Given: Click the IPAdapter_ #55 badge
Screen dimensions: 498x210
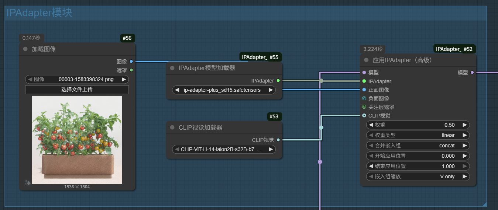Looking at the screenshot, I should [261, 57].
